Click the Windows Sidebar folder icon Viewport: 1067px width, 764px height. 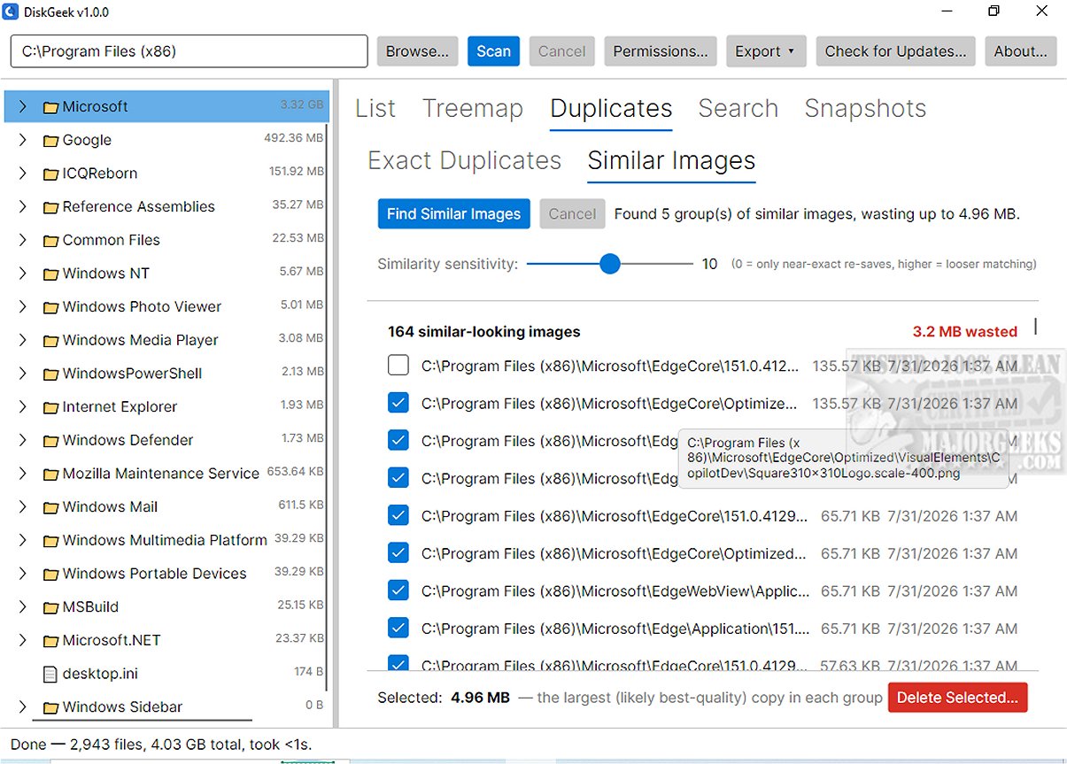click(x=50, y=707)
